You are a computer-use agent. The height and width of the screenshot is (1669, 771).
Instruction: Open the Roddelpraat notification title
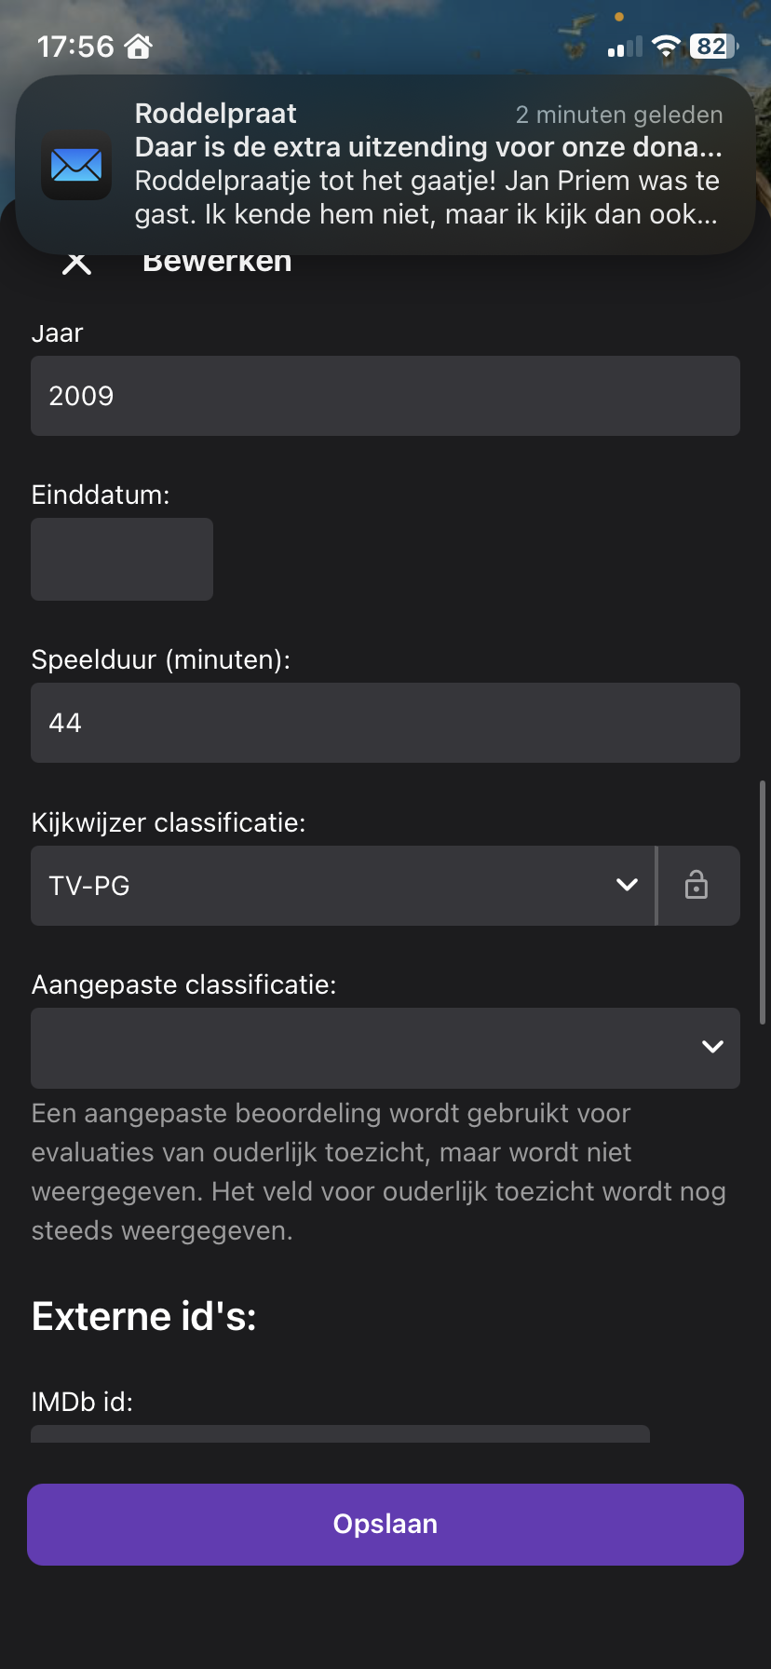click(216, 114)
